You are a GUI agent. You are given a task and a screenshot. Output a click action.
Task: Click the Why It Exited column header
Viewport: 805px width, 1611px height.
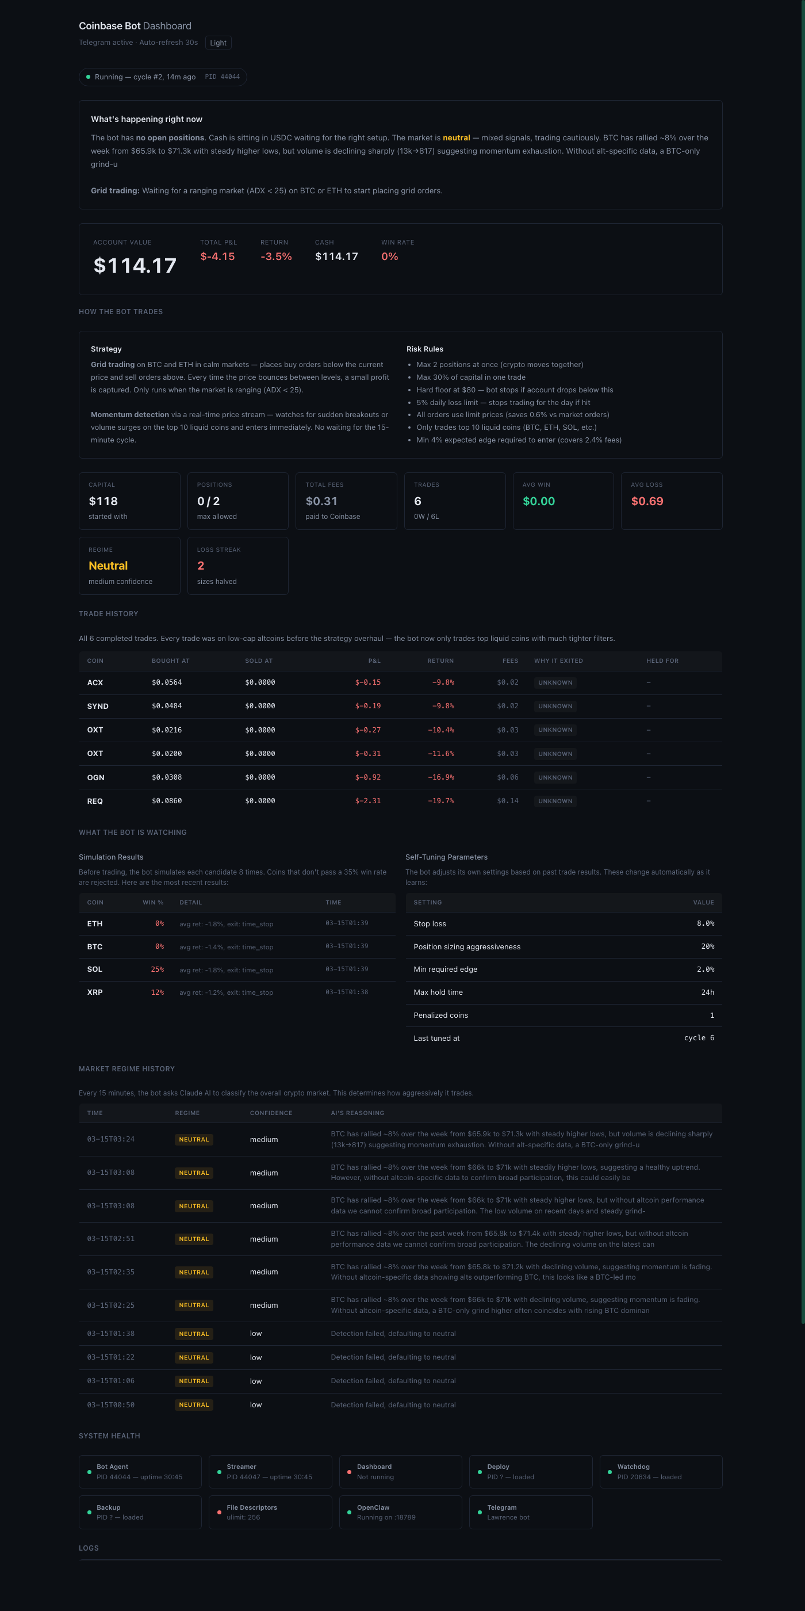558,661
